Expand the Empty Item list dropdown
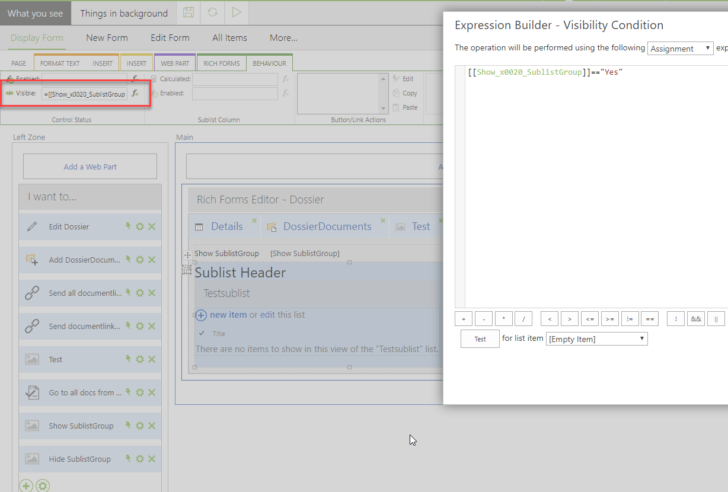The image size is (728, 492). point(597,339)
